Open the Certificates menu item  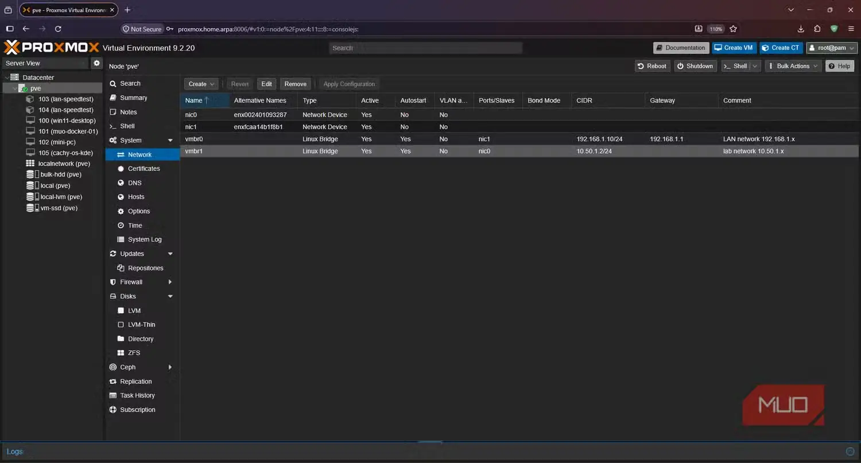[x=142, y=169]
